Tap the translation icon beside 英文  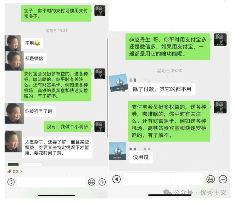click(9, 171)
